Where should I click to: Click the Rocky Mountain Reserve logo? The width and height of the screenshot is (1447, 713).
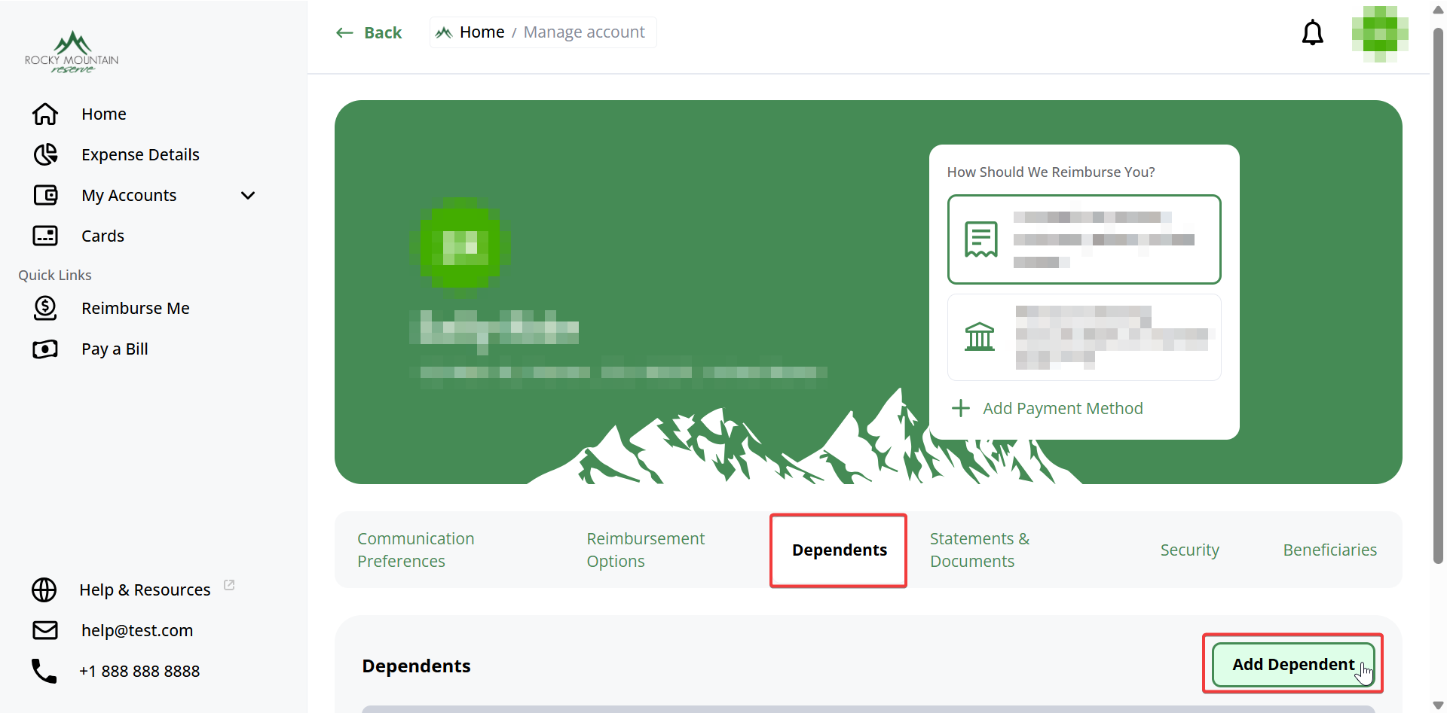point(72,52)
